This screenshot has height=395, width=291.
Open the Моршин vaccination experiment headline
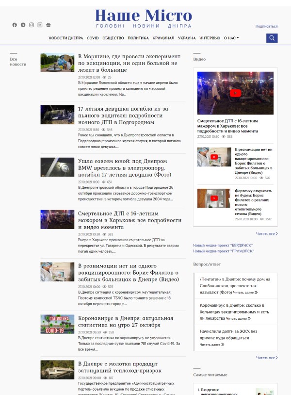point(129,63)
